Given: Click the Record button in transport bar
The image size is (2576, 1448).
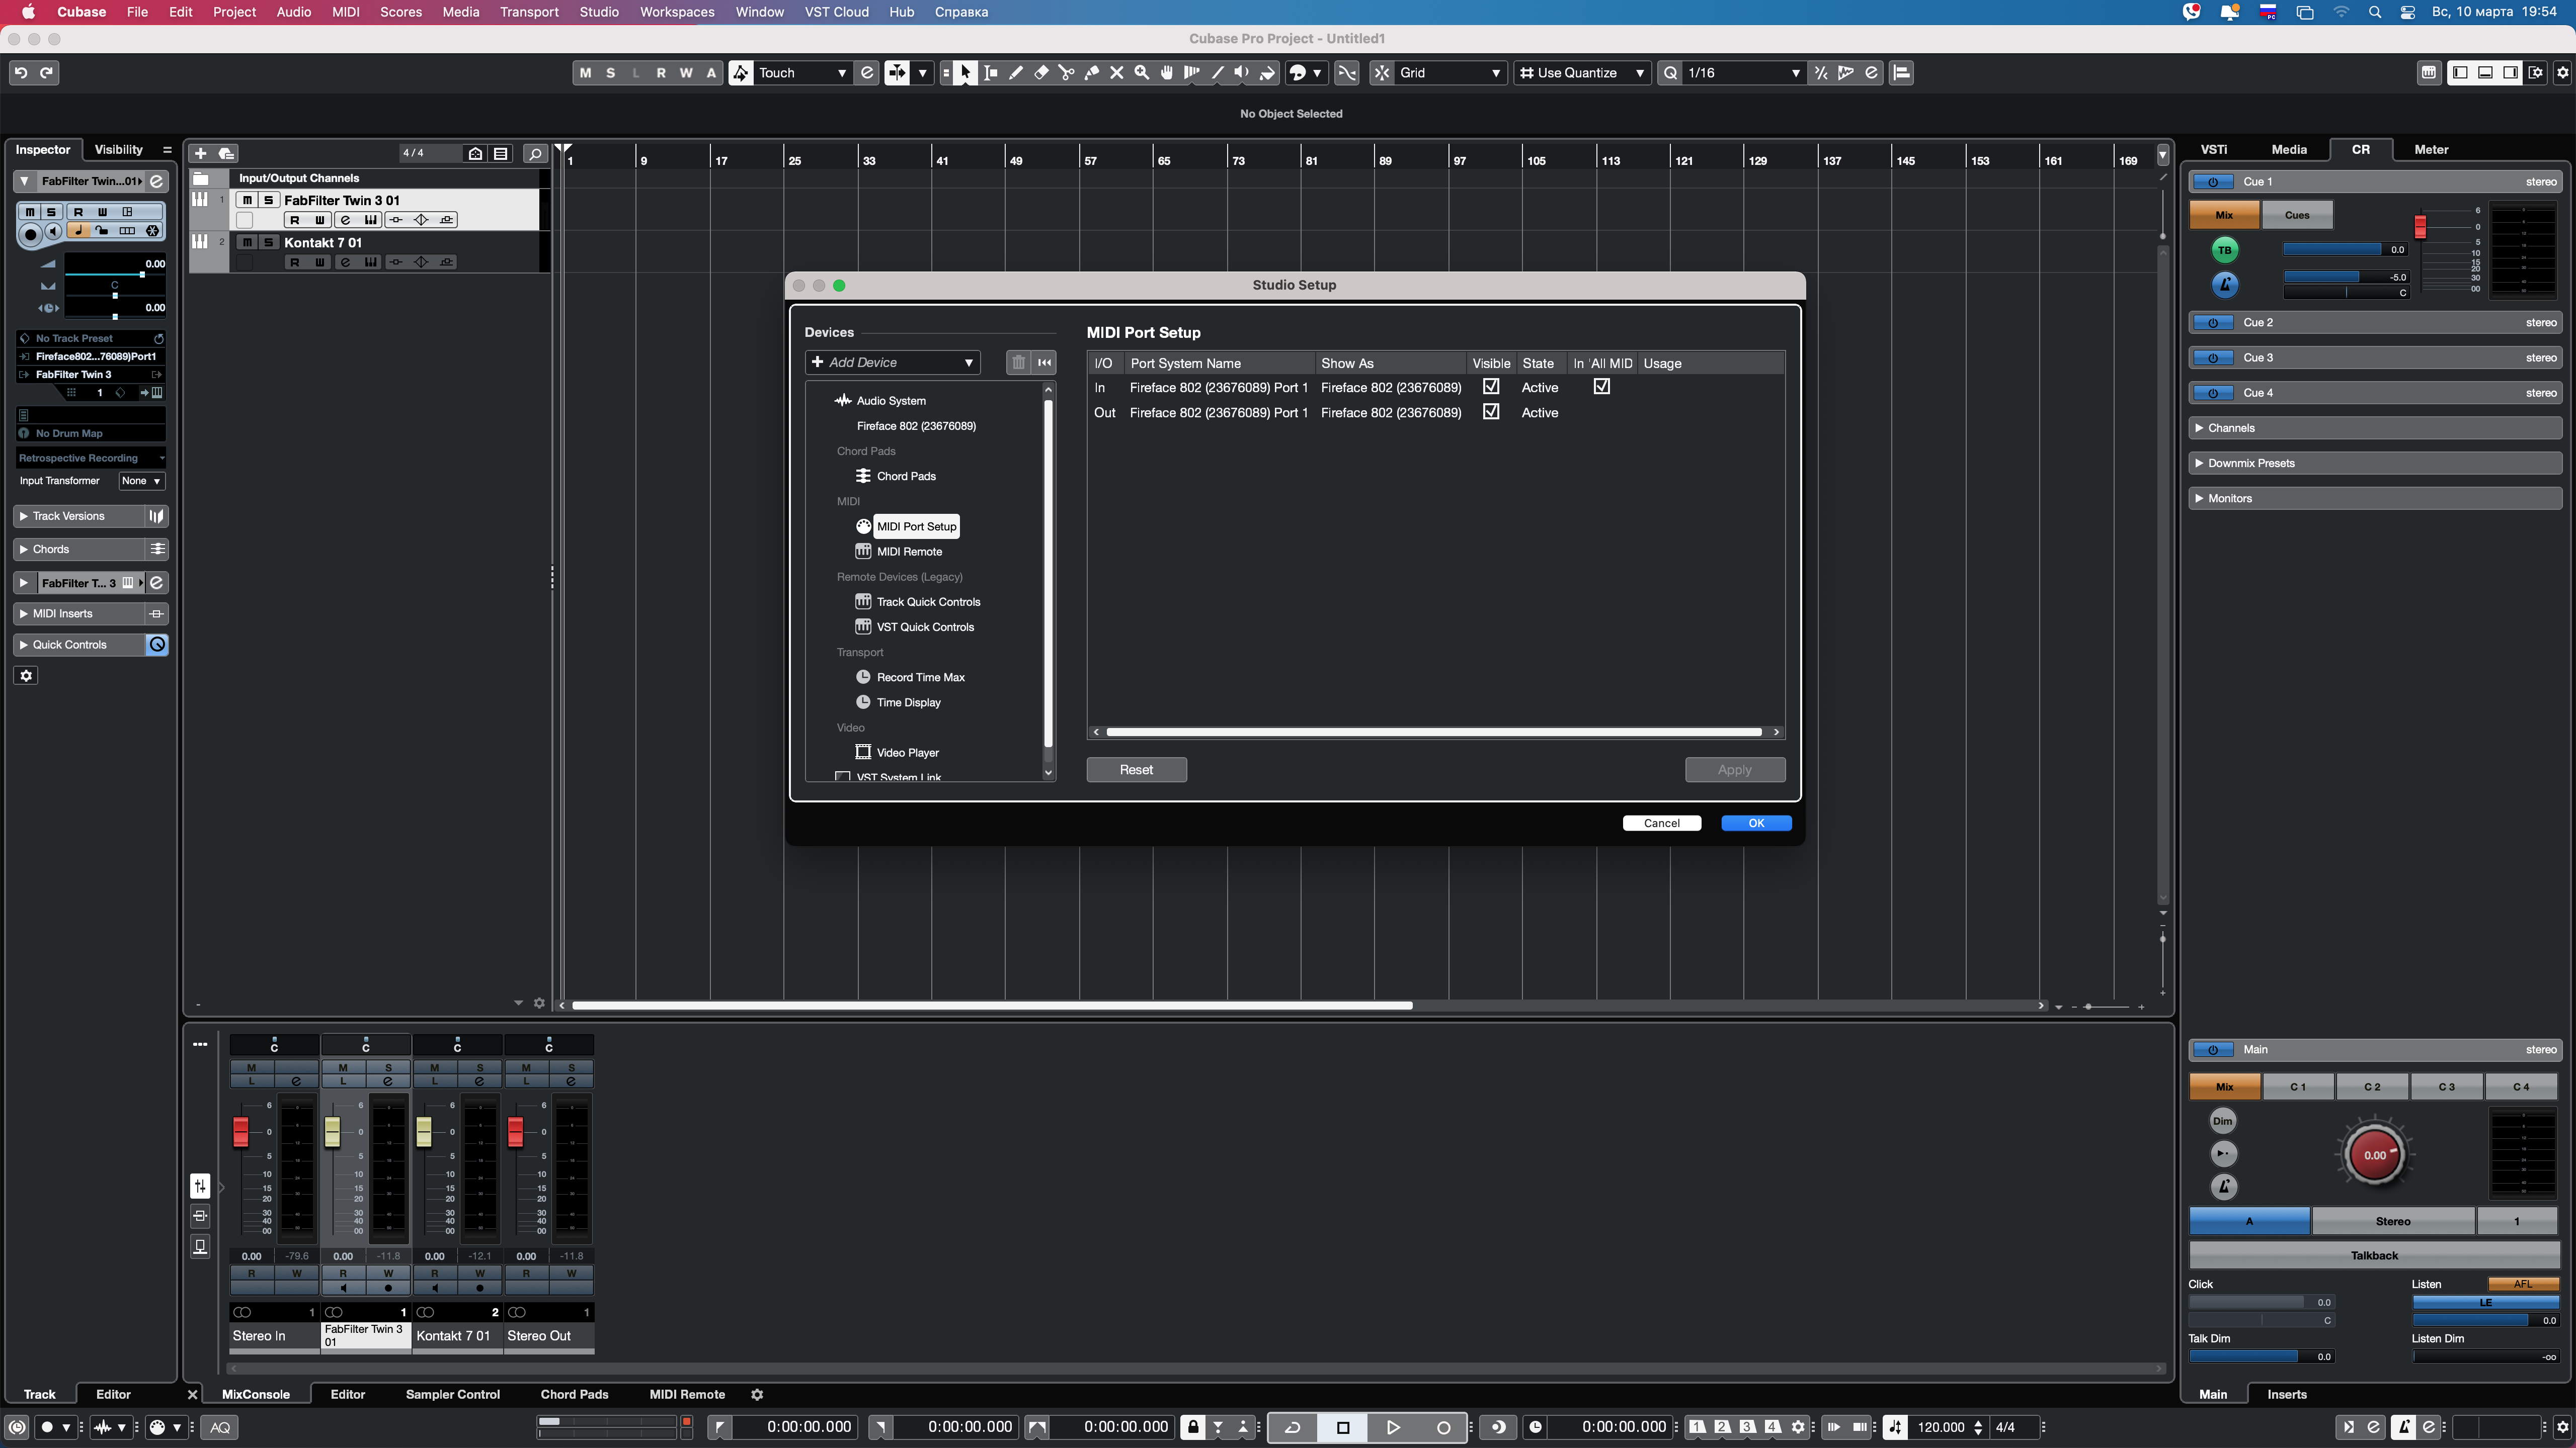Looking at the screenshot, I should (x=1443, y=1427).
